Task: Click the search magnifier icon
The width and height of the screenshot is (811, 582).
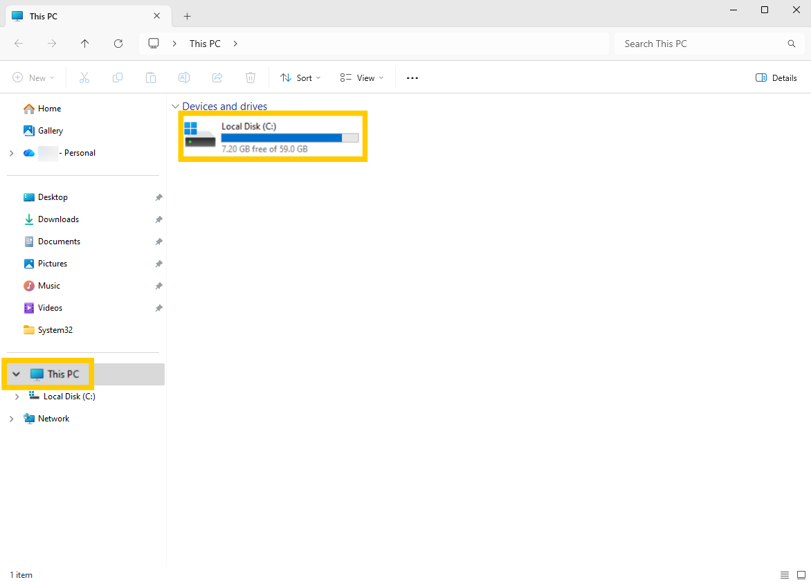Action: pyautogui.click(x=792, y=44)
